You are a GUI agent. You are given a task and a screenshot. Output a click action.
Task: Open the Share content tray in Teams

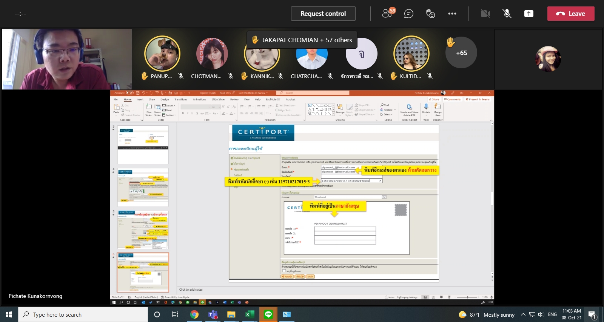pyautogui.click(x=529, y=14)
